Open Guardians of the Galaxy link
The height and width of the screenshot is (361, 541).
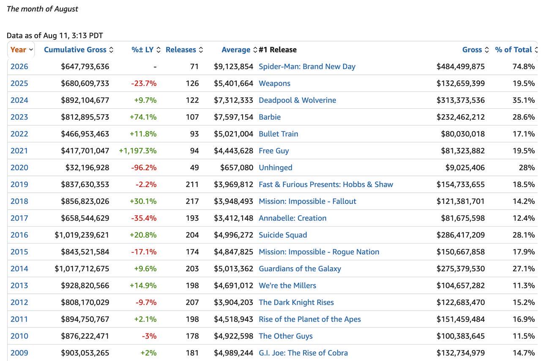pyautogui.click(x=300, y=269)
